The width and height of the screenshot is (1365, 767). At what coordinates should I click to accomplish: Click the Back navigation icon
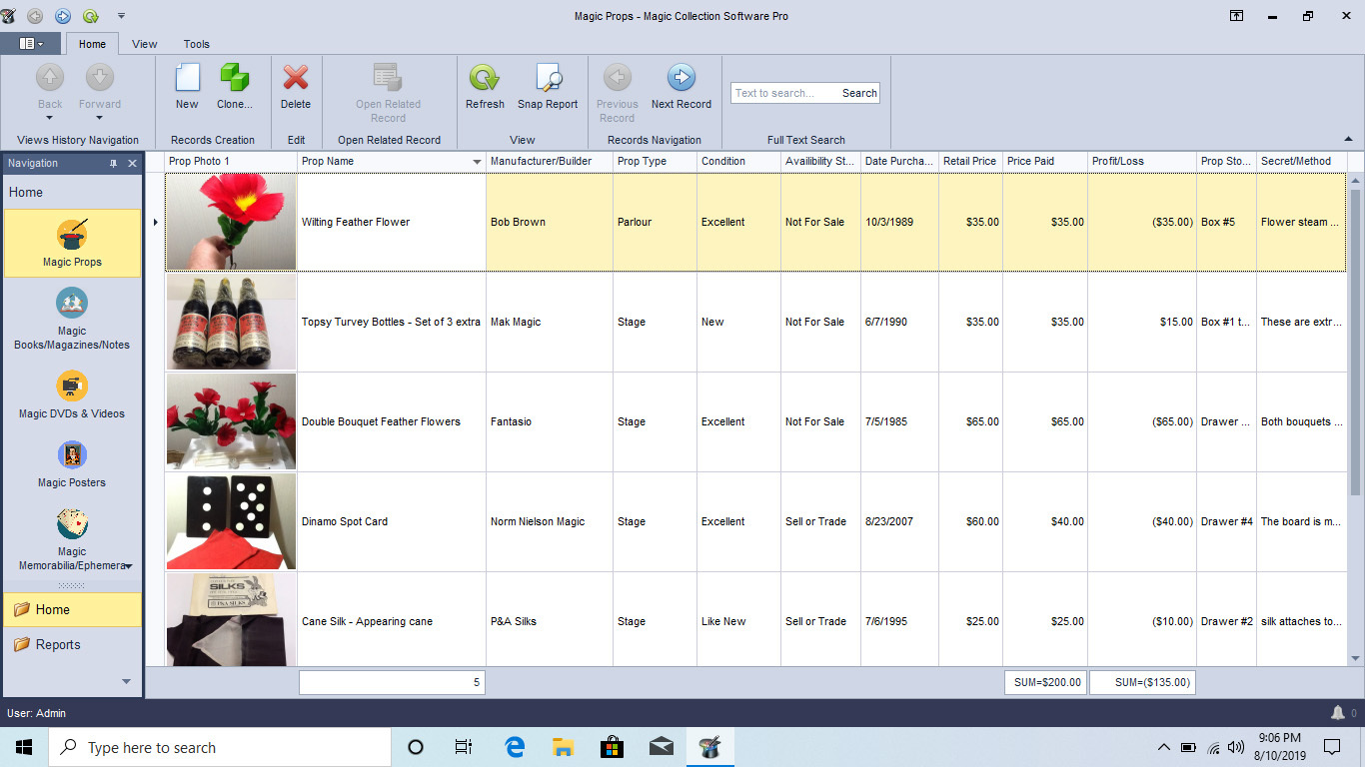pos(50,78)
